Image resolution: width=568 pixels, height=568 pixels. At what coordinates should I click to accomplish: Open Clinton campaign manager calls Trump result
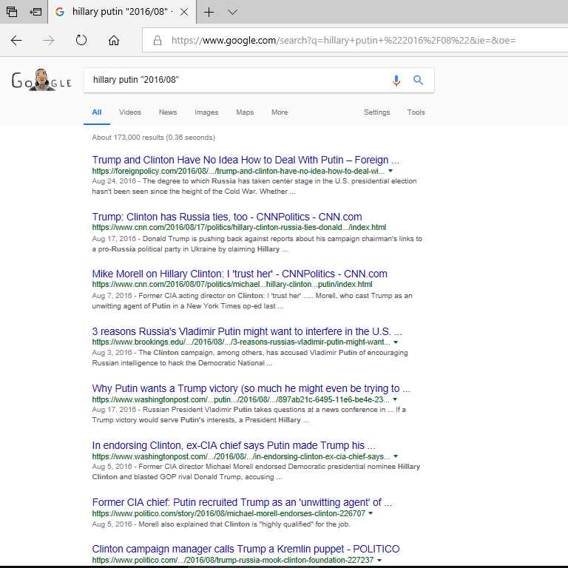[246, 549]
